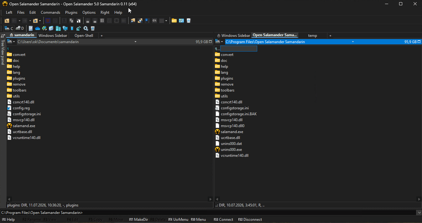This screenshot has height=223, width=422.
Task: Open the left drive selector dropdown arrow
Action: (x=14, y=42)
